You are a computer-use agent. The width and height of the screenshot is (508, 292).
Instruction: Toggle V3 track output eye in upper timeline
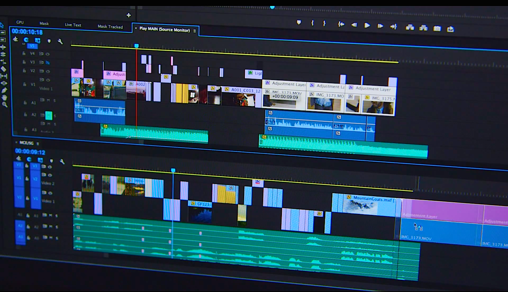click(47, 62)
